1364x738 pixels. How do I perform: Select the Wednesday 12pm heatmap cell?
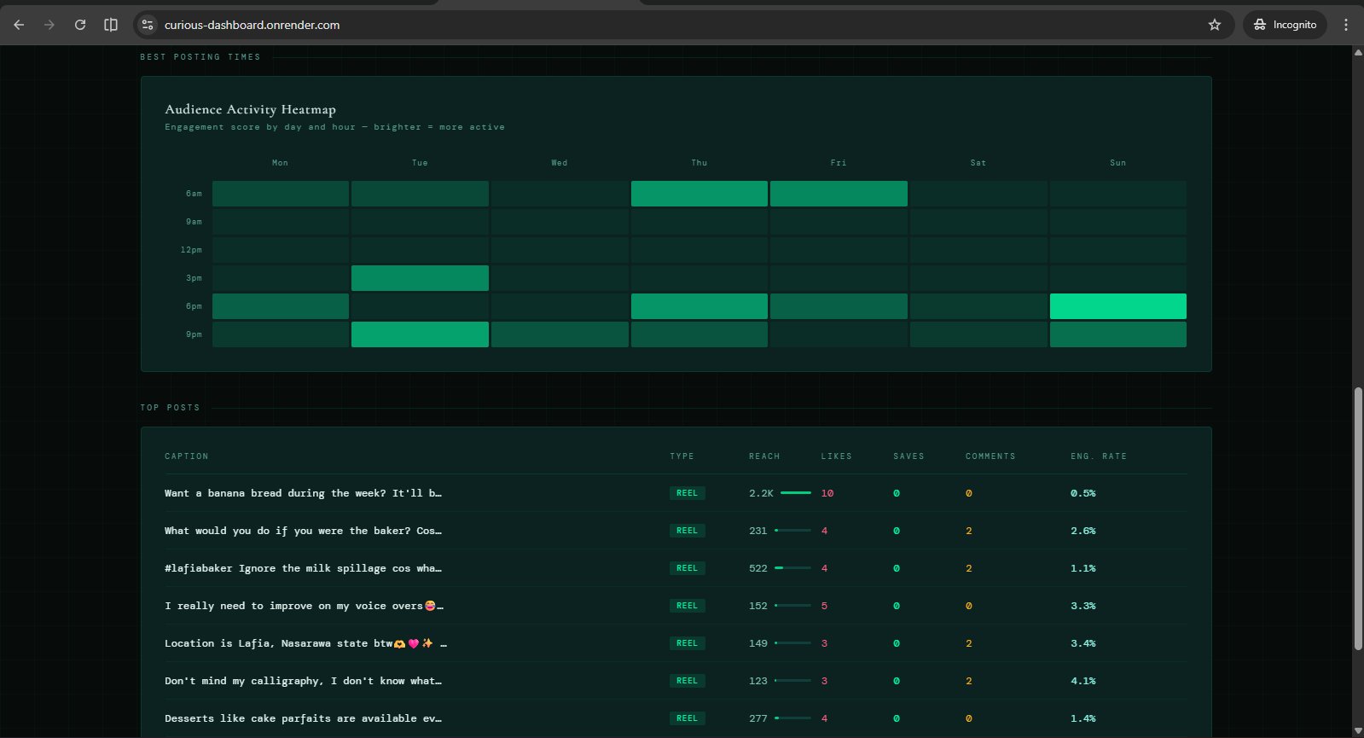click(x=560, y=250)
